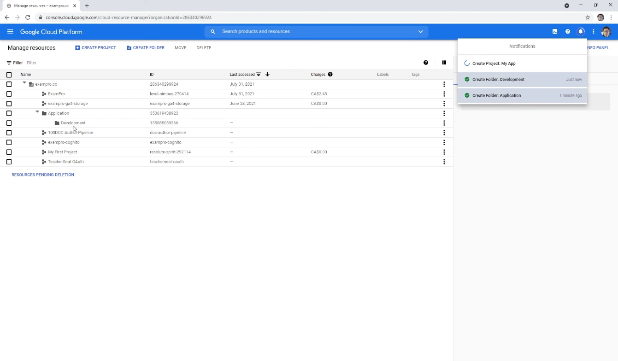618x361 pixels.
Task: Open the Create Project: My App notification
Action: (522, 64)
